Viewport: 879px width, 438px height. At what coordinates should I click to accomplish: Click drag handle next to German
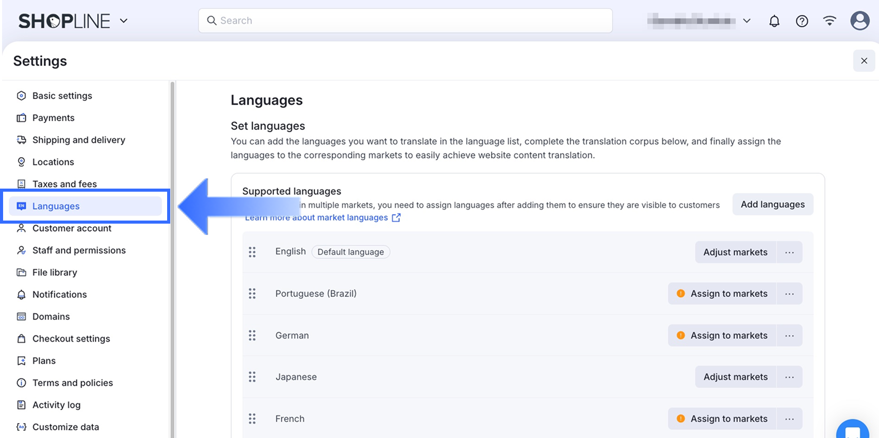coord(252,335)
